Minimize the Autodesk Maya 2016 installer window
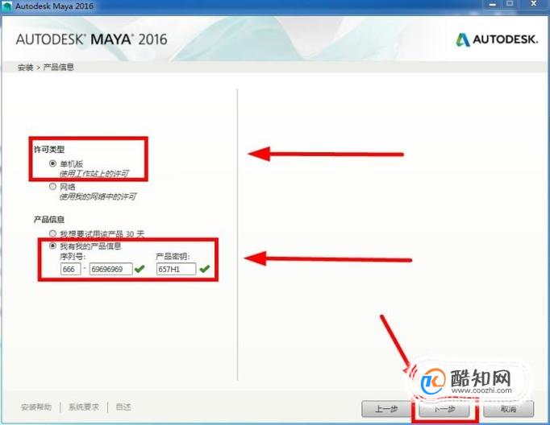The image size is (550, 425). pos(493,4)
